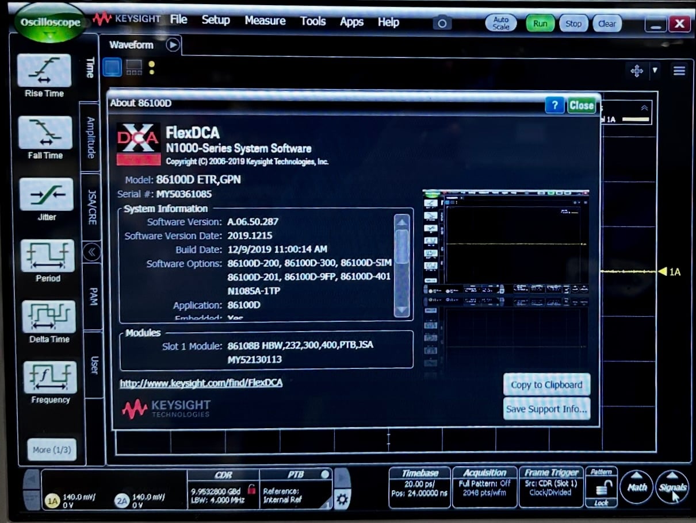696x523 pixels.
Task: Select the Waveform tab
Action: click(x=132, y=45)
